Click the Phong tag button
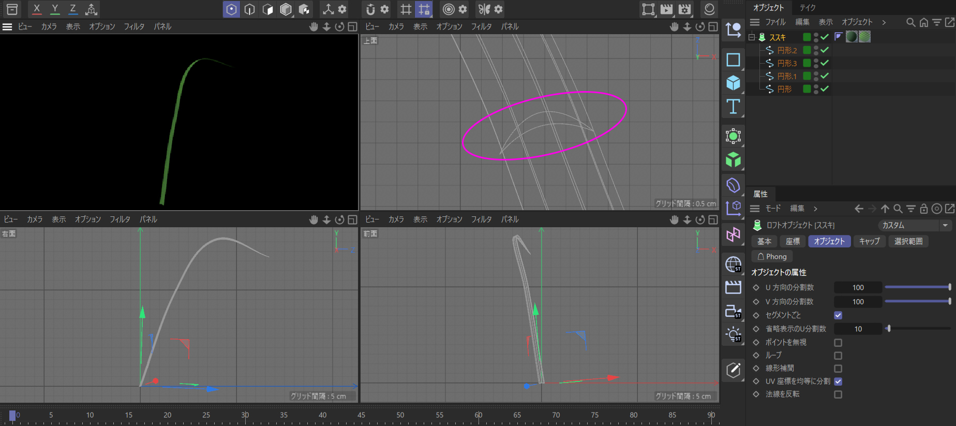This screenshot has width=956, height=426. [x=772, y=256]
